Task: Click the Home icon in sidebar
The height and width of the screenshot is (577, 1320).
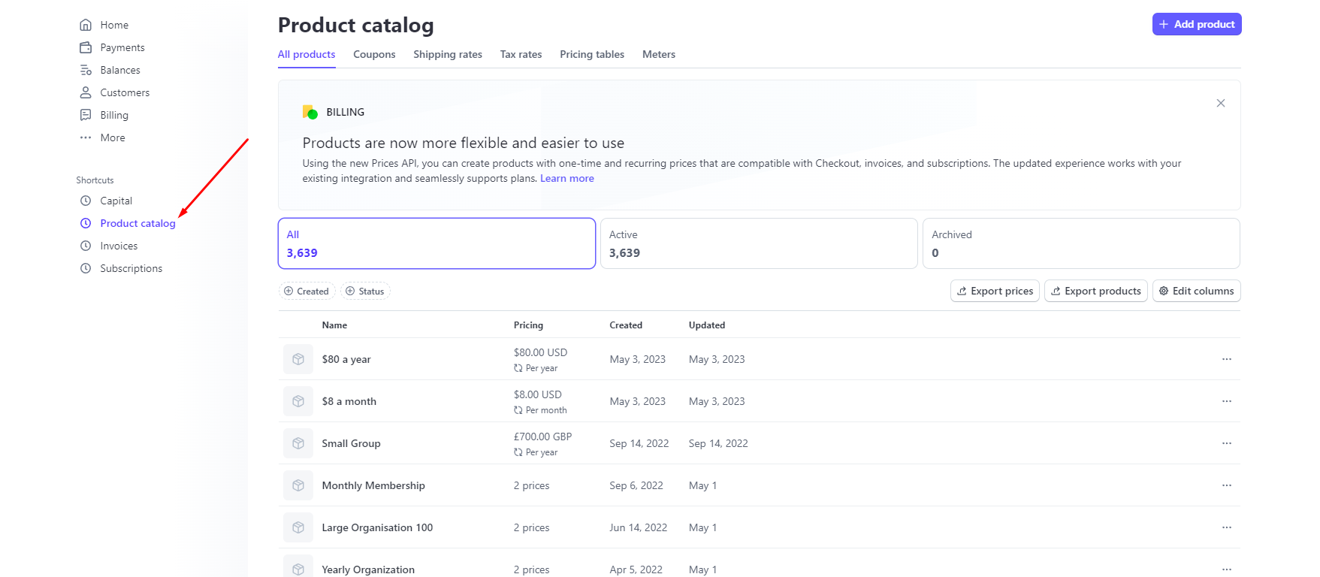Action: pyautogui.click(x=86, y=25)
